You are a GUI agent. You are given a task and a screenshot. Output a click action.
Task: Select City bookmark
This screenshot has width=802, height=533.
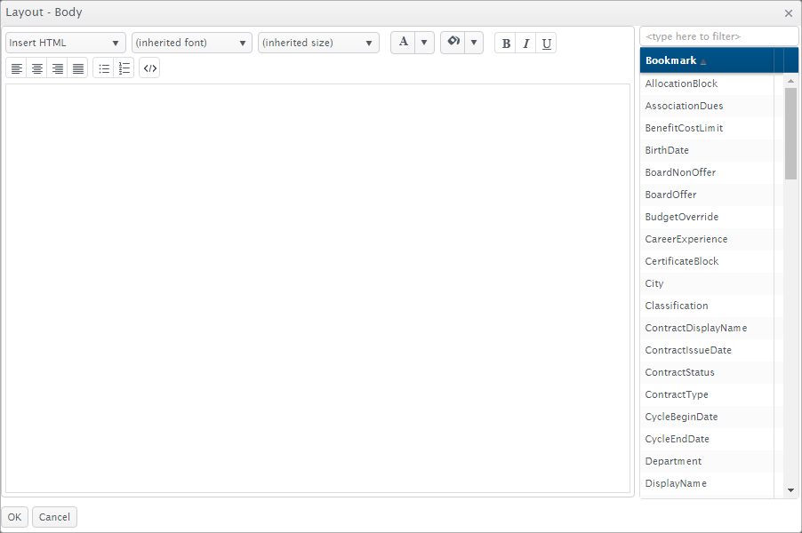pyautogui.click(x=706, y=283)
